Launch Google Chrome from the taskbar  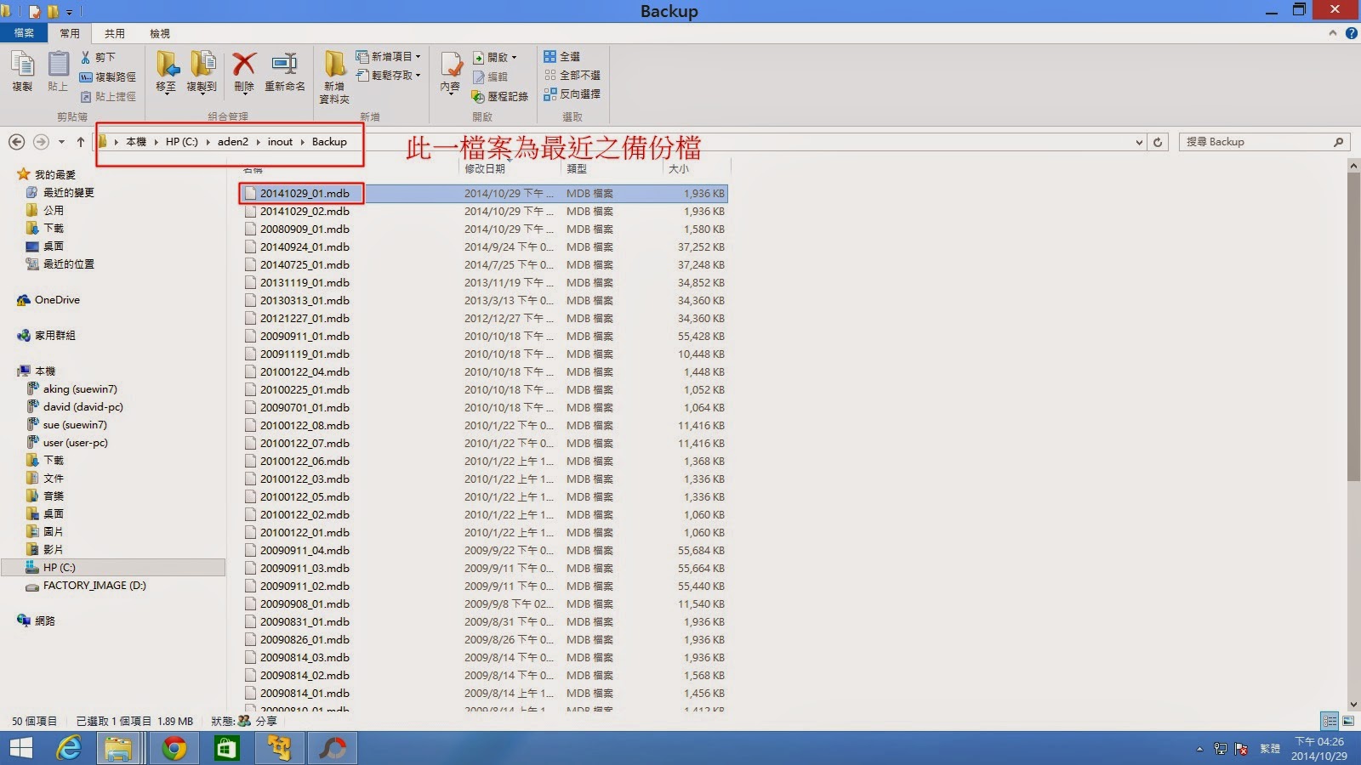pyautogui.click(x=174, y=748)
